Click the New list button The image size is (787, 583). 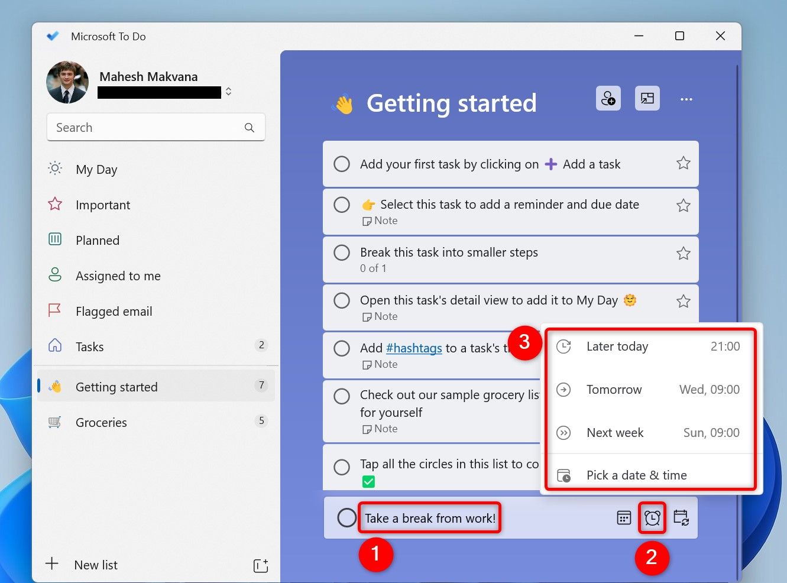(x=96, y=565)
